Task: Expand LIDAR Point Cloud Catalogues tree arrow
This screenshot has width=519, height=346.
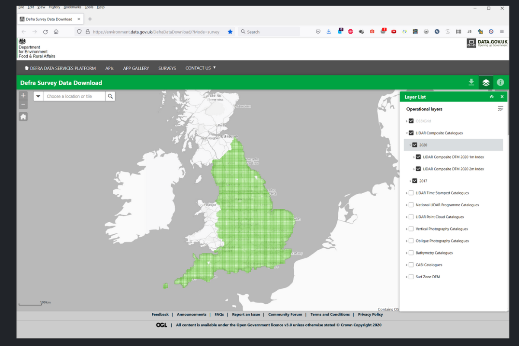Action: [x=407, y=217]
